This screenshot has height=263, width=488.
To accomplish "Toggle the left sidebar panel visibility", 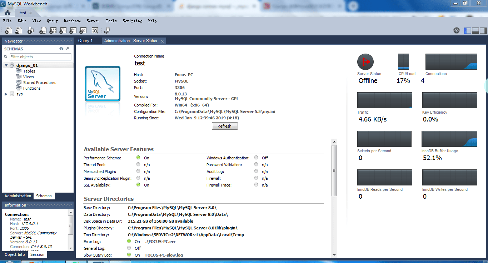I will coord(467,31).
